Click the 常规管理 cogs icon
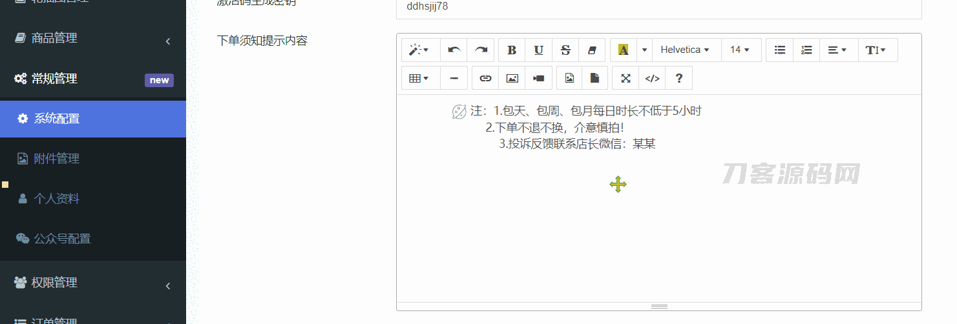Viewport: 957px width, 324px height. point(20,79)
